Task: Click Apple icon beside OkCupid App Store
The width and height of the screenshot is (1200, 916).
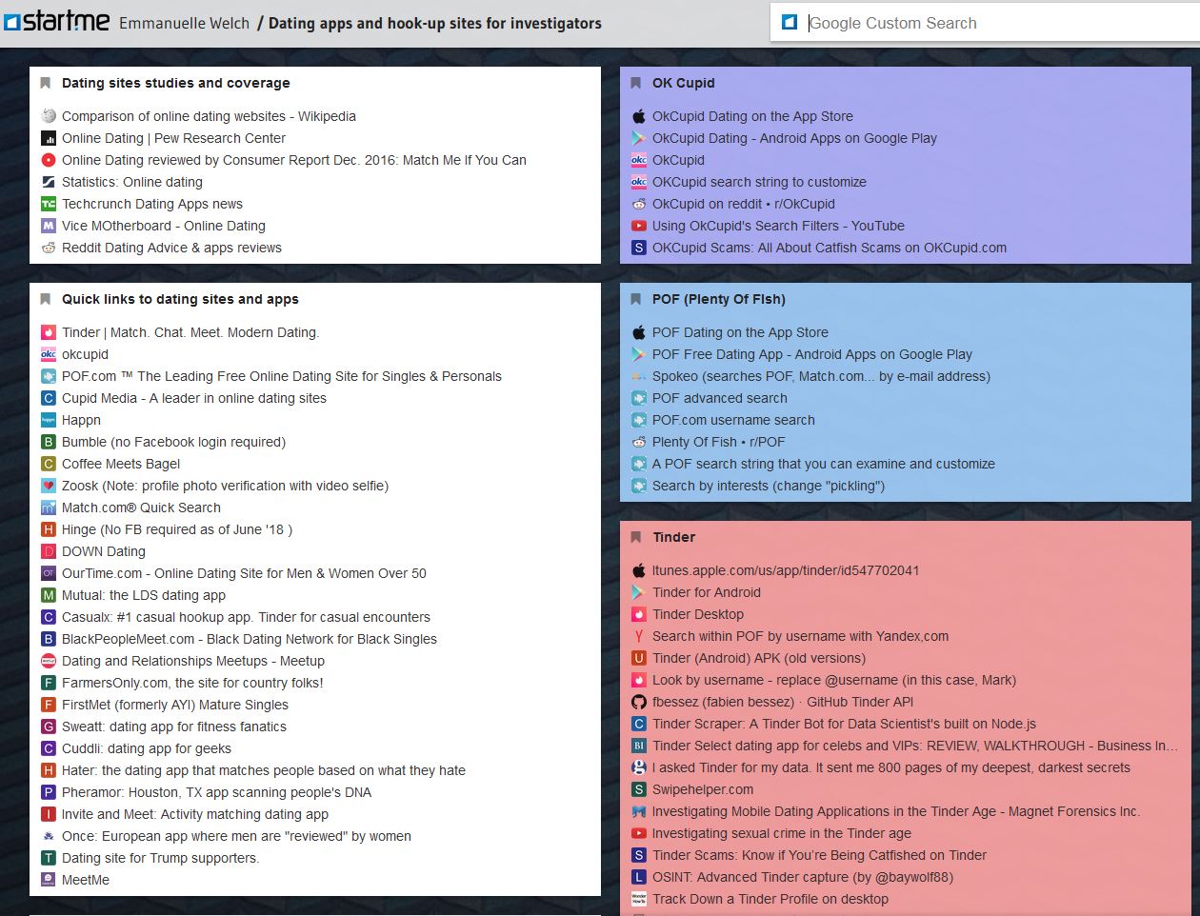Action: 639,116
